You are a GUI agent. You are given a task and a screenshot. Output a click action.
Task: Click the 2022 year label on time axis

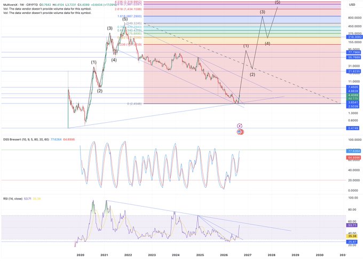click(x=128, y=255)
